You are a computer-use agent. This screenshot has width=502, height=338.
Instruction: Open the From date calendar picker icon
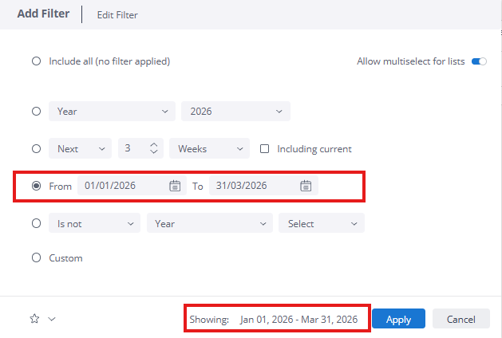(175, 186)
